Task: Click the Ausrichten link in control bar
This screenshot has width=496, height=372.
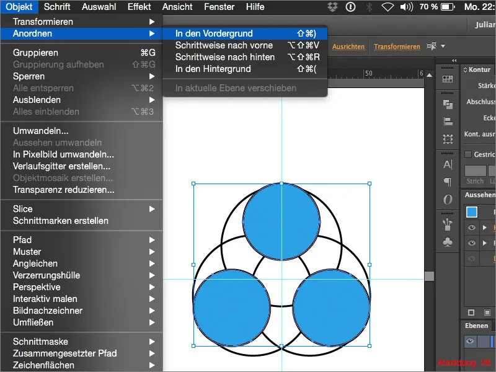Action: (x=348, y=47)
